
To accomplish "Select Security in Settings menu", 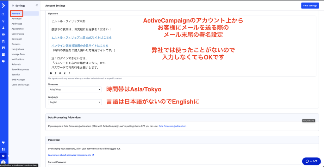I will tap(16, 74).
